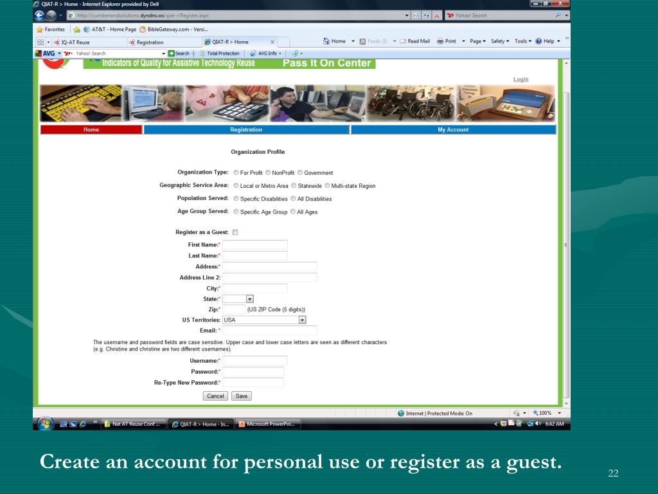The height and width of the screenshot is (494, 658).
Task: Expand the address bar history dropdown
Action: (x=407, y=15)
